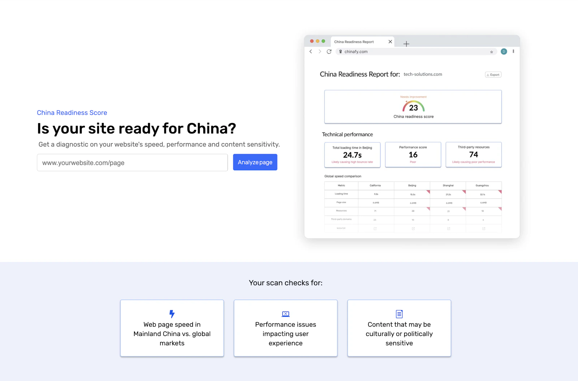
Task: Click the Resources row label
Action: coord(341,211)
